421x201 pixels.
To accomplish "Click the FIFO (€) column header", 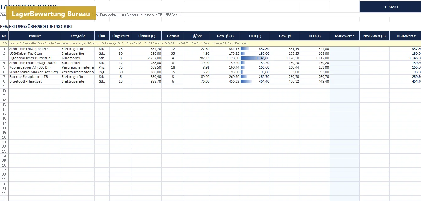I will 255,36.
